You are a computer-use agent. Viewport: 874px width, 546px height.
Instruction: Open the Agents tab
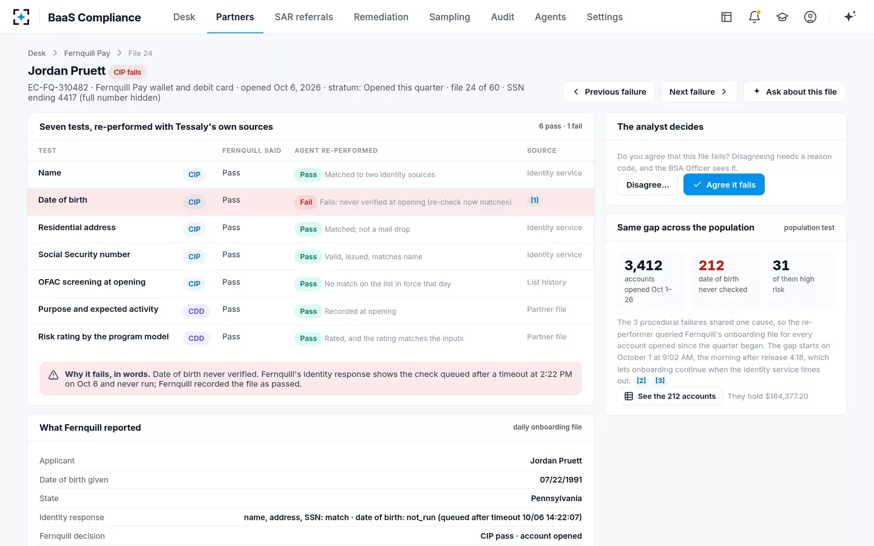tap(550, 17)
